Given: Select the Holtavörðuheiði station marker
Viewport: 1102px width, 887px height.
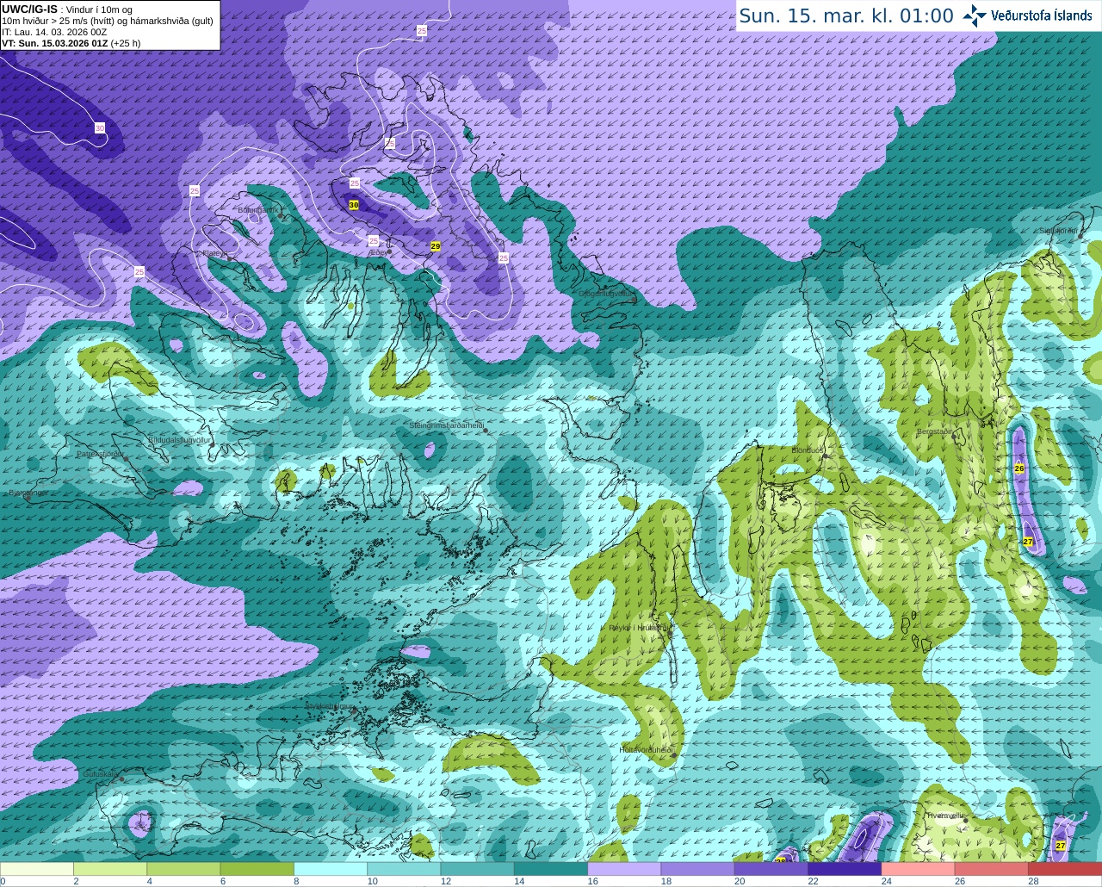Looking at the screenshot, I should pyautogui.click(x=674, y=755).
